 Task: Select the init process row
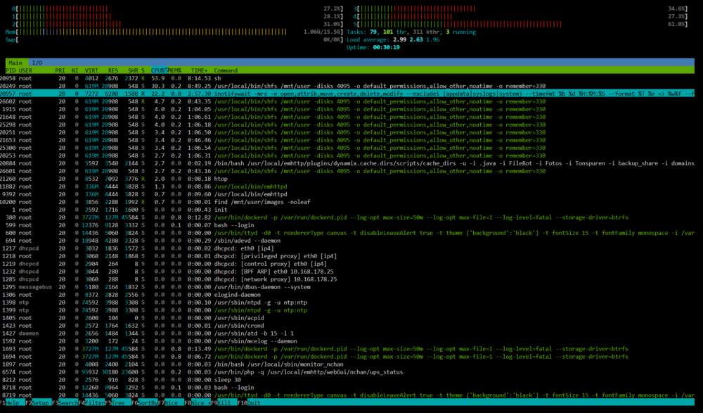pos(347,210)
